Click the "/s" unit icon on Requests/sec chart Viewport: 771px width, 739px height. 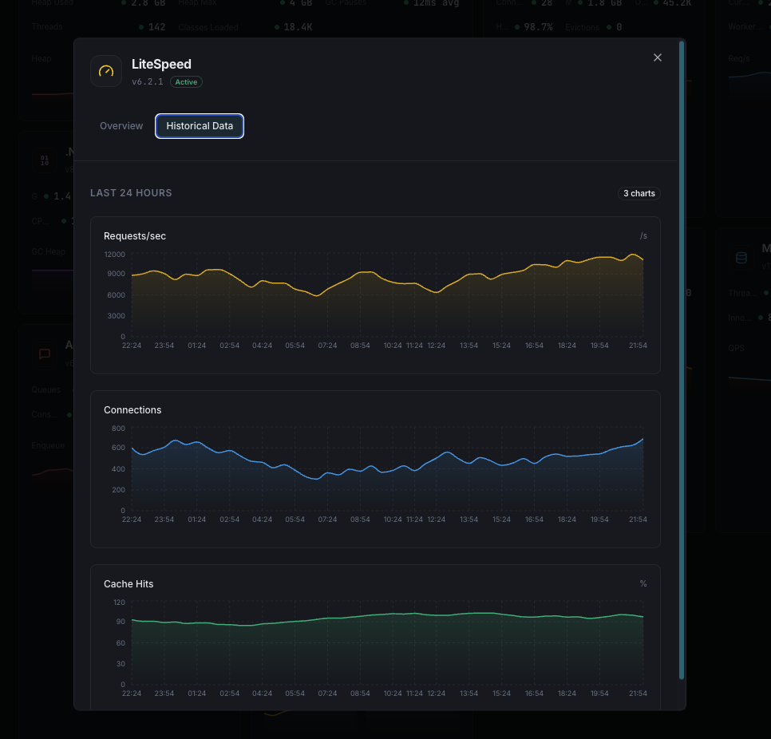coord(643,235)
